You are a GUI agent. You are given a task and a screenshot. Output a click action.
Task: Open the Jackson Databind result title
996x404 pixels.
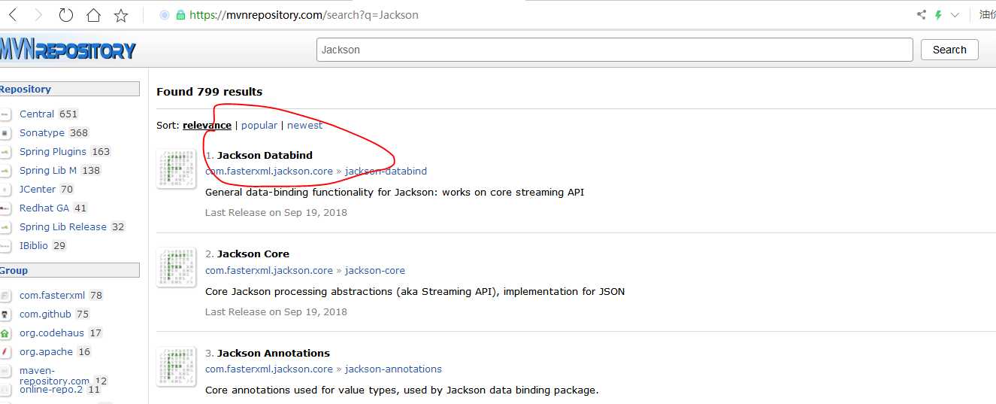[x=265, y=155]
